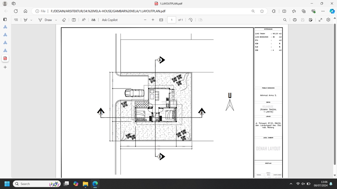This screenshot has width=337, height=189.
Task: Open File Explorer from the taskbar
Action: tap(85, 184)
